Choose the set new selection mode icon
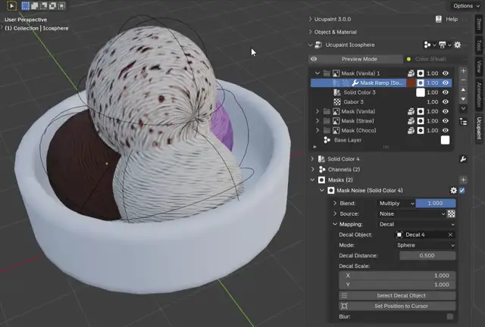The image size is (485, 327). click(26, 5)
